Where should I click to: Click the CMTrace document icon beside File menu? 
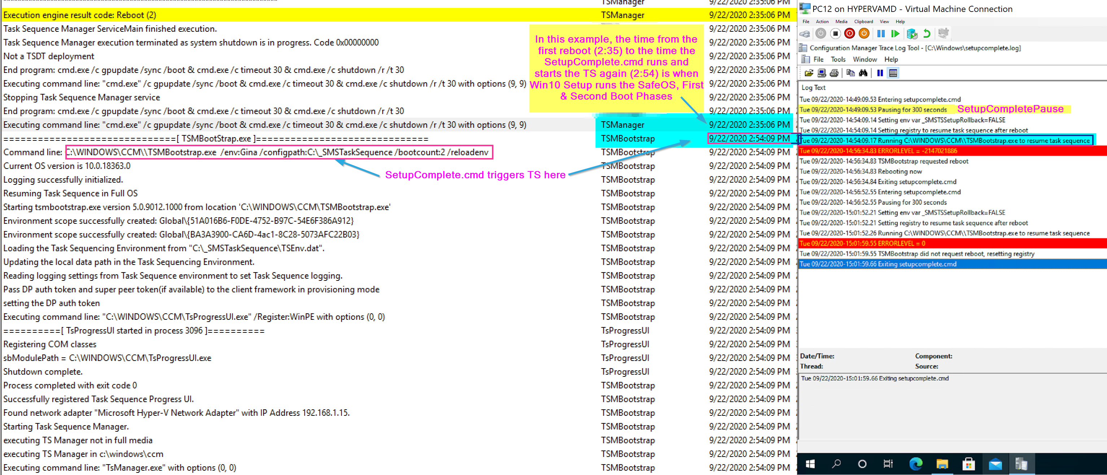click(x=805, y=59)
